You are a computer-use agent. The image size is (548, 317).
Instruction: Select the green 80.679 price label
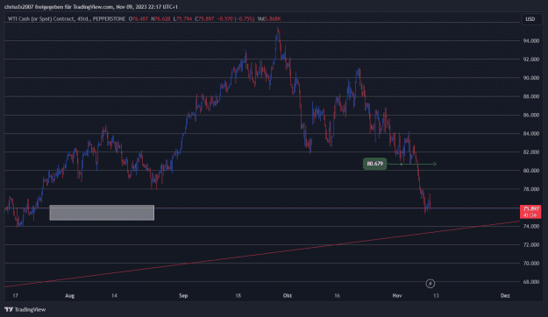click(x=374, y=164)
